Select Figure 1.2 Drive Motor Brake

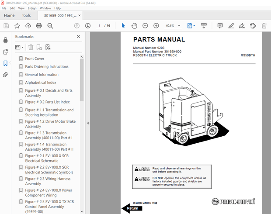(x=50, y=124)
